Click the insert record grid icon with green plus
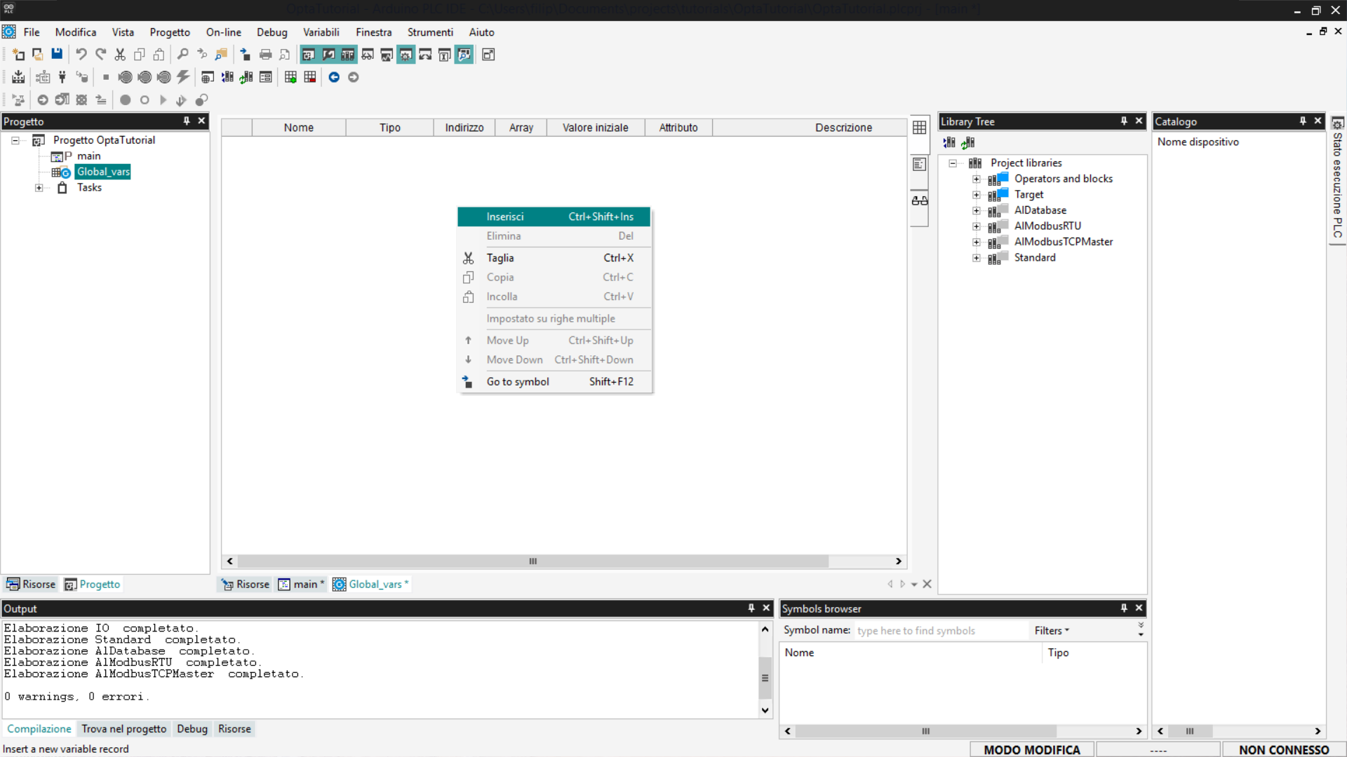Image resolution: width=1347 pixels, height=757 pixels. (290, 77)
